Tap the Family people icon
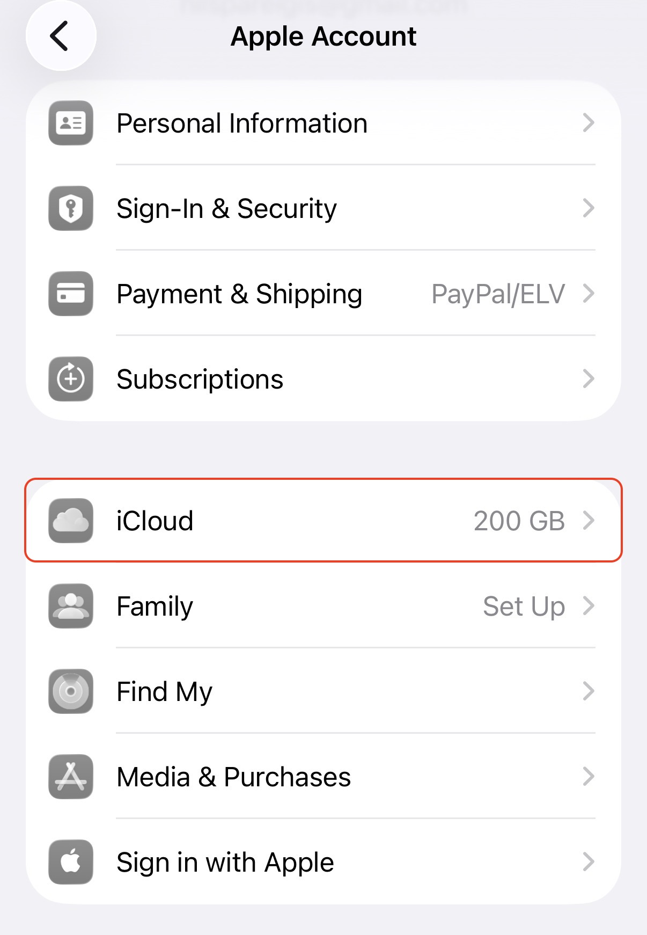 click(x=71, y=606)
